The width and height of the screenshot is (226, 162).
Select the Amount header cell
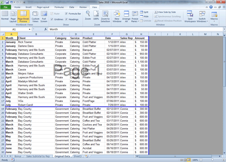(x=141, y=38)
